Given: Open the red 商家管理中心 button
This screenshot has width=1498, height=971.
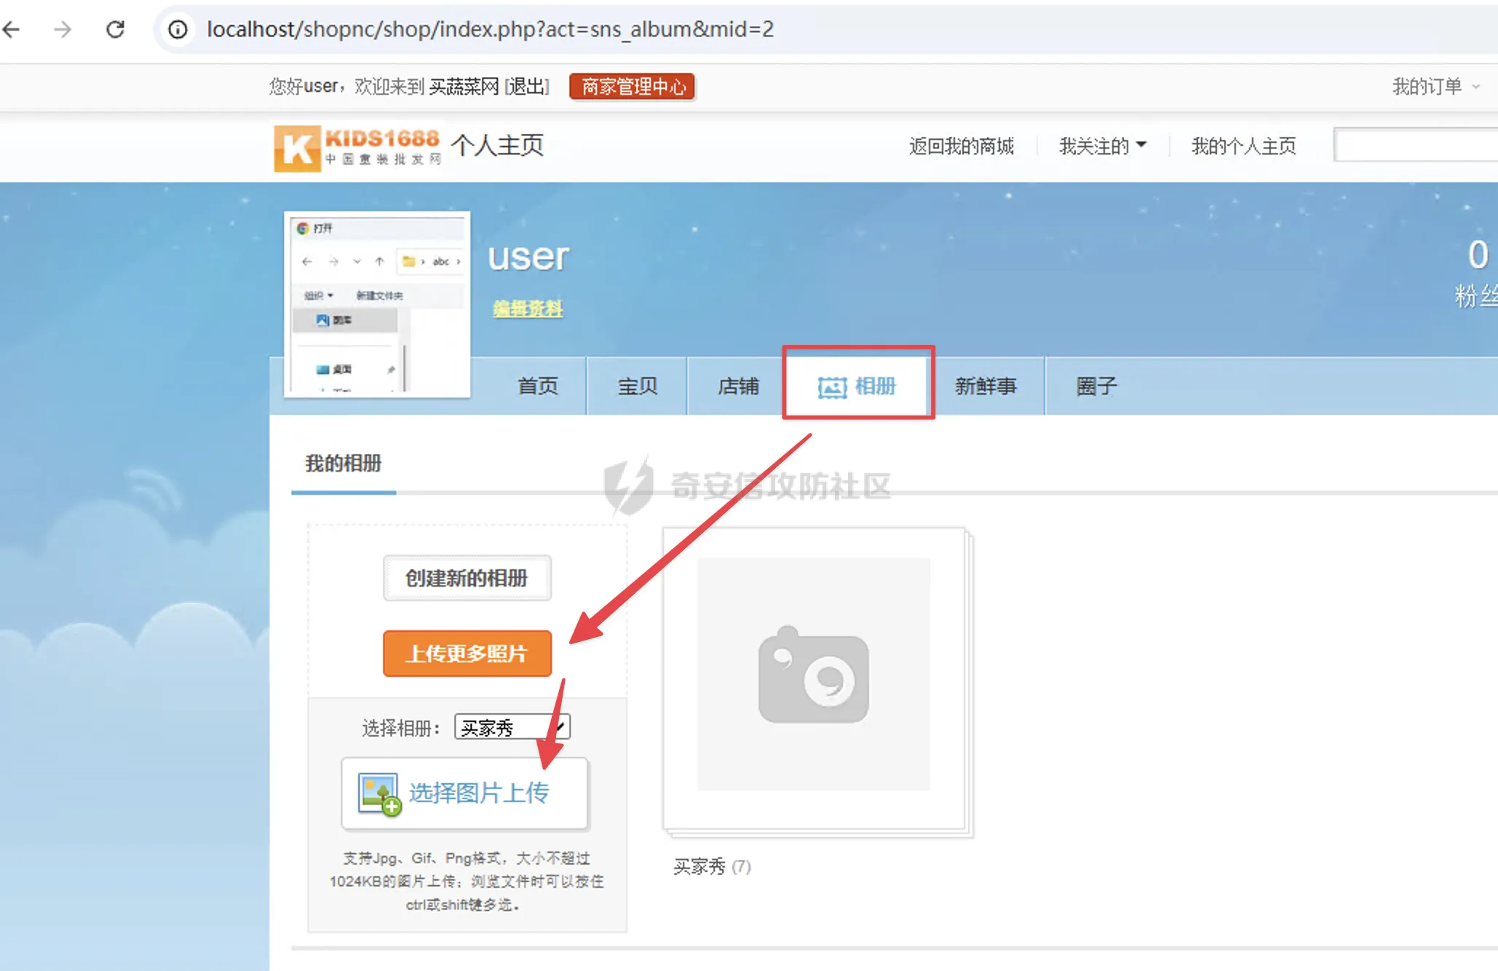Looking at the screenshot, I should pyautogui.click(x=633, y=87).
